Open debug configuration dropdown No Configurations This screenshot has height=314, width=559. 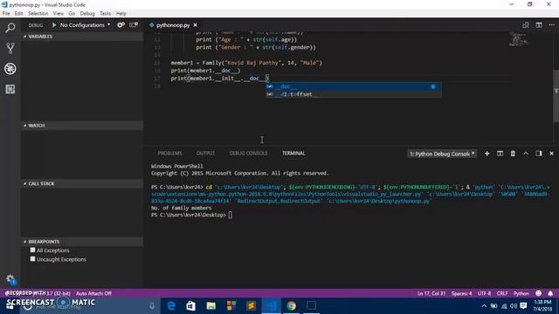point(86,25)
